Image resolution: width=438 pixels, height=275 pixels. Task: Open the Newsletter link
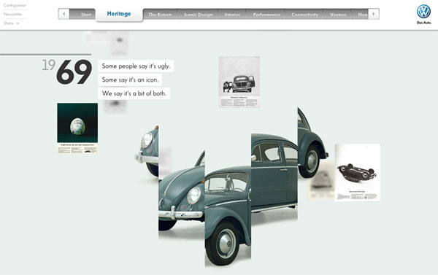pos(12,14)
